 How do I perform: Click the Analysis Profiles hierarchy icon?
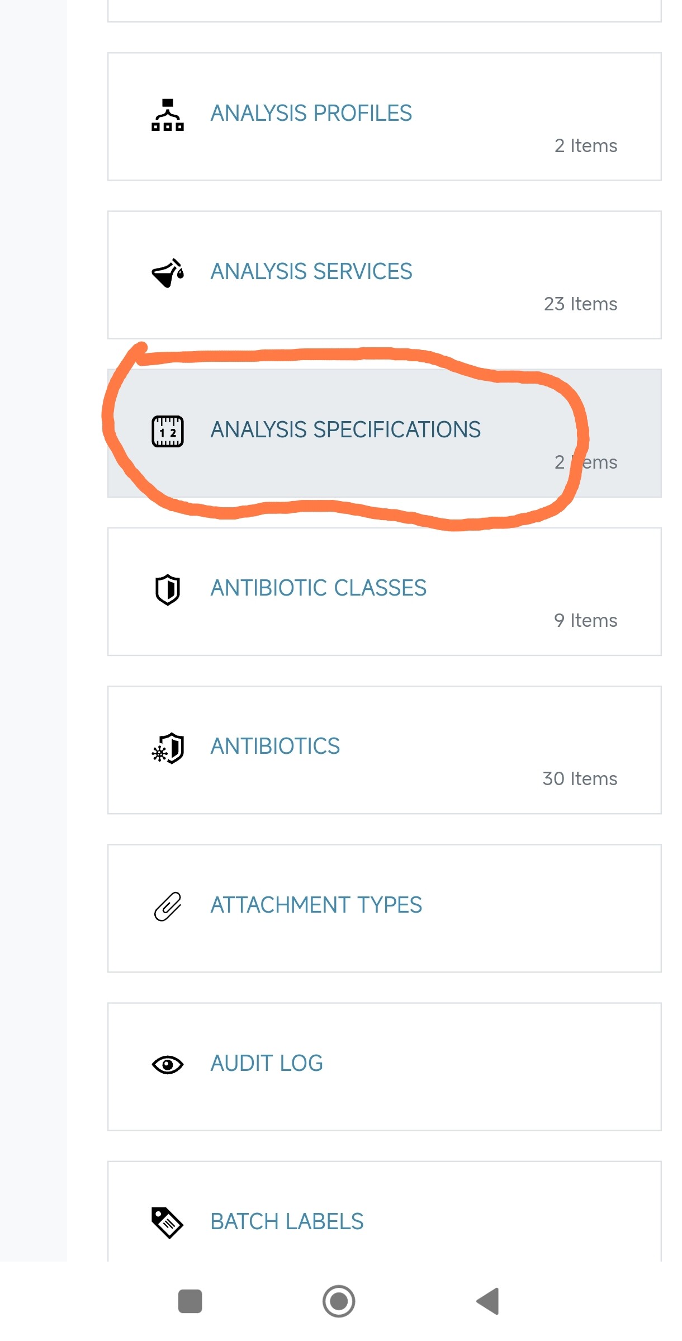168,115
